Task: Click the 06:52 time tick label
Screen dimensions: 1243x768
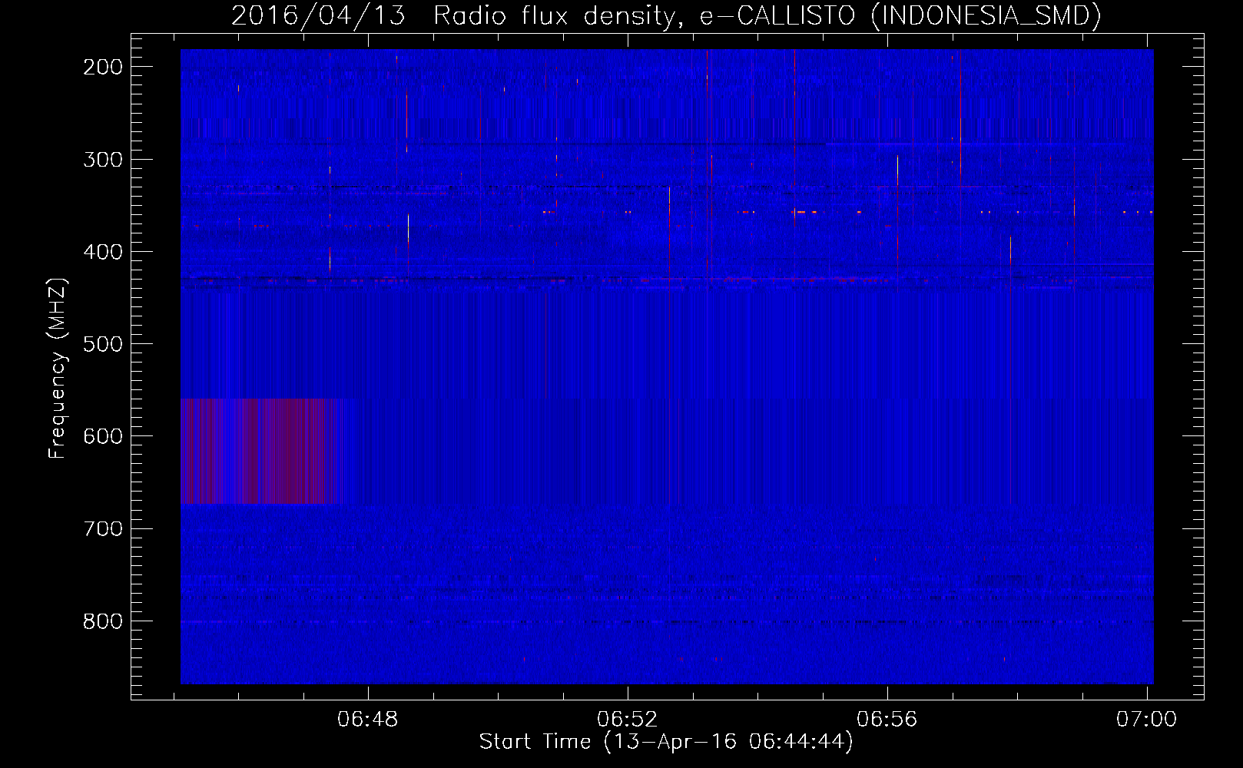Action: pyautogui.click(x=628, y=719)
